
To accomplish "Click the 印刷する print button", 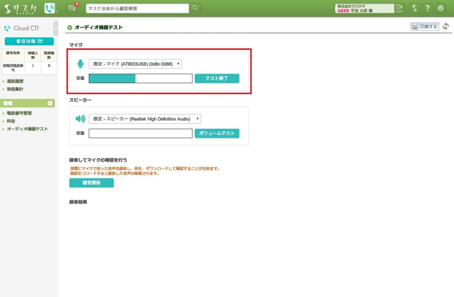I will point(424,26).
